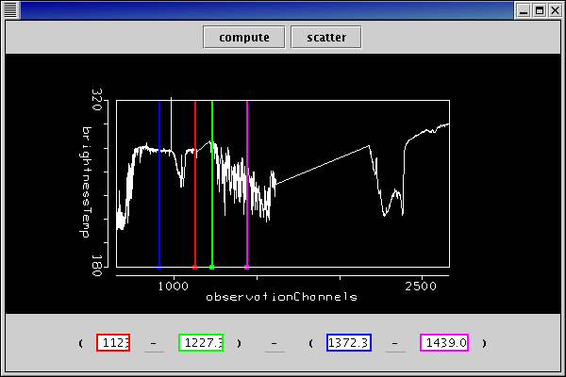The width and height of the screenshot is (566, 377).
Task: Click the 1000 tick label on x-axis
Action: click(174, 287)
